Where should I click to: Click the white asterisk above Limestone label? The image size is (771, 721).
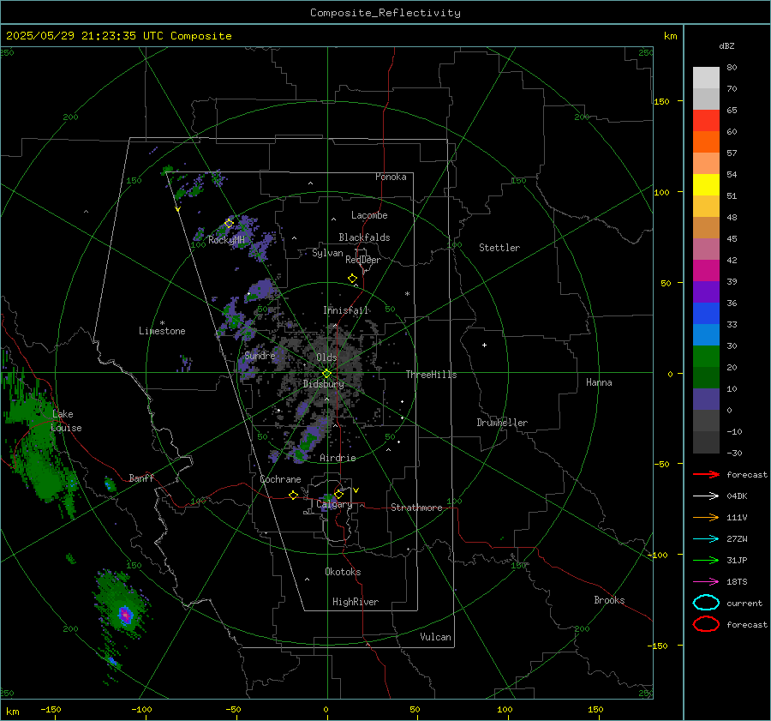coord(162,323)
